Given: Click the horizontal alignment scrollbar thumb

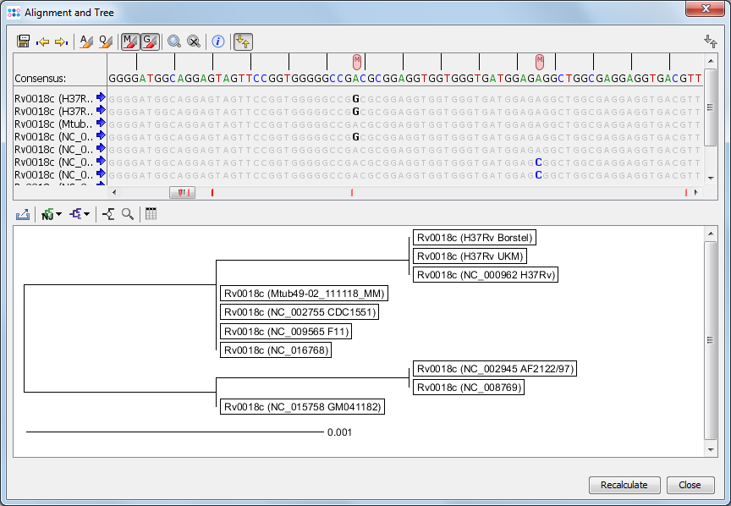Looking at the screenshot, I should (182, 193).
